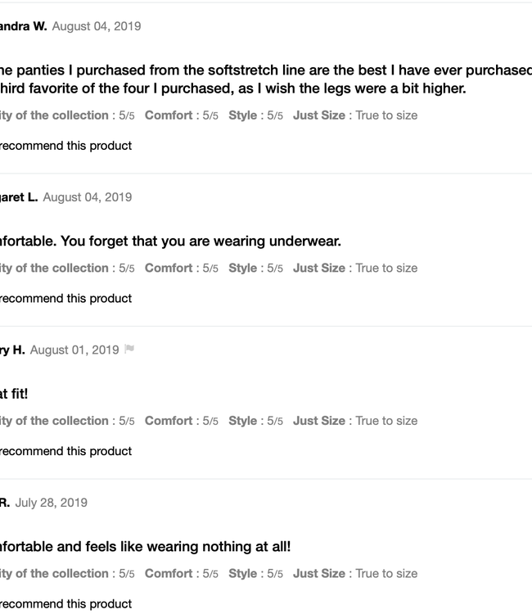
Task: Click the 'feels like wearing nothing at all' title
Action: pyautogui.click(x=146, y=546)
